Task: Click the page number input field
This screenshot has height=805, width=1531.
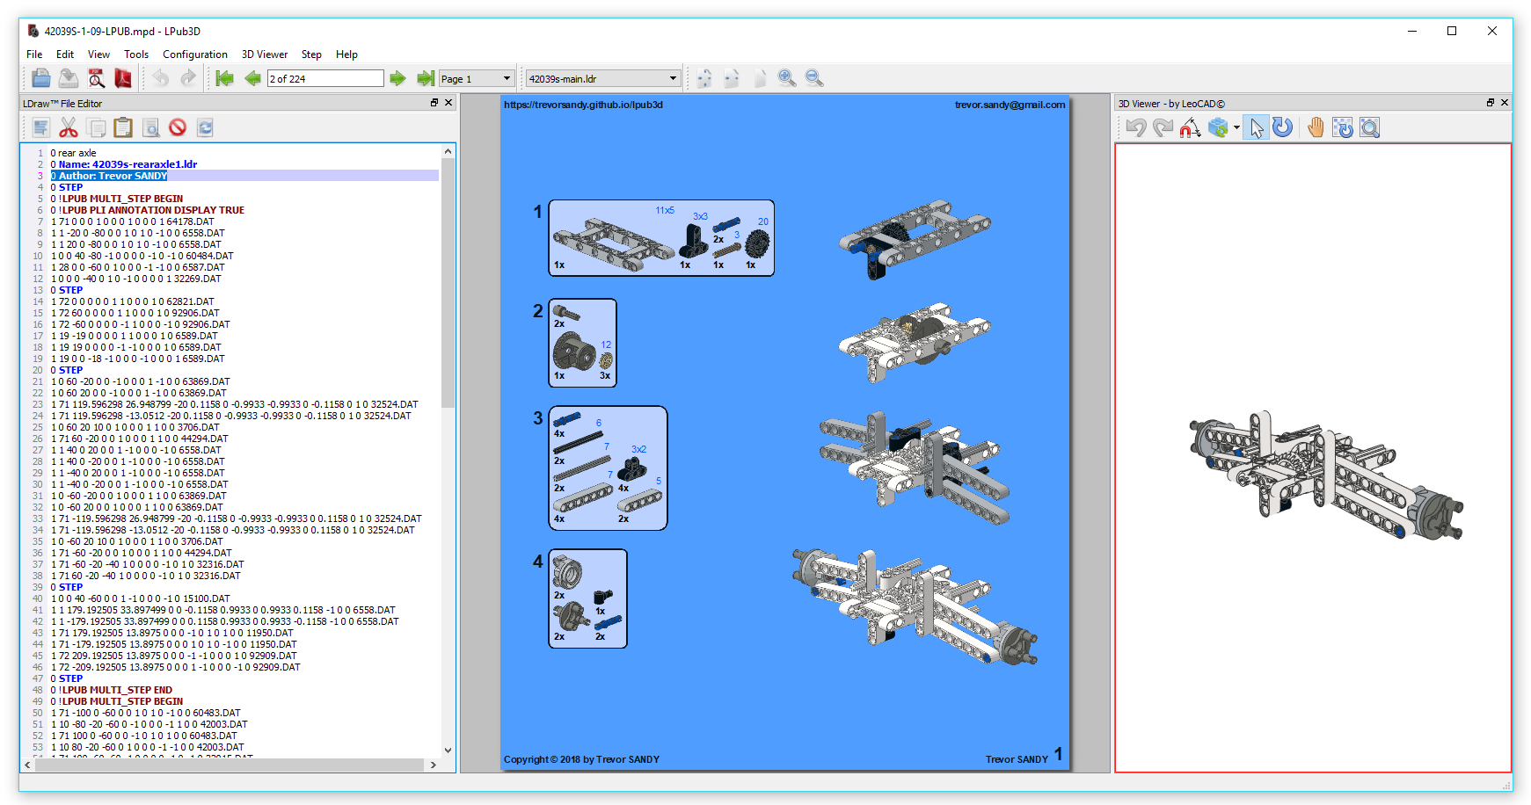Action: [325, 78]
